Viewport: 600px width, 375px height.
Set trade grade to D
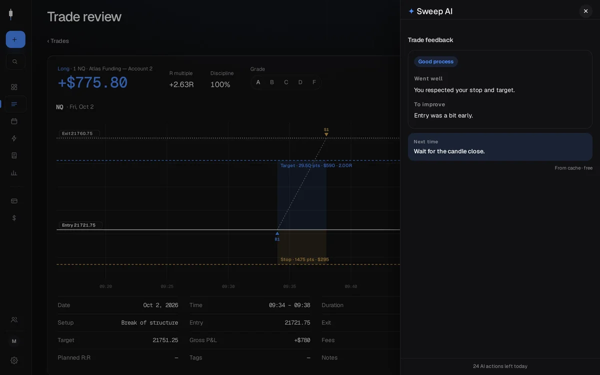click(x=300, y=82)
